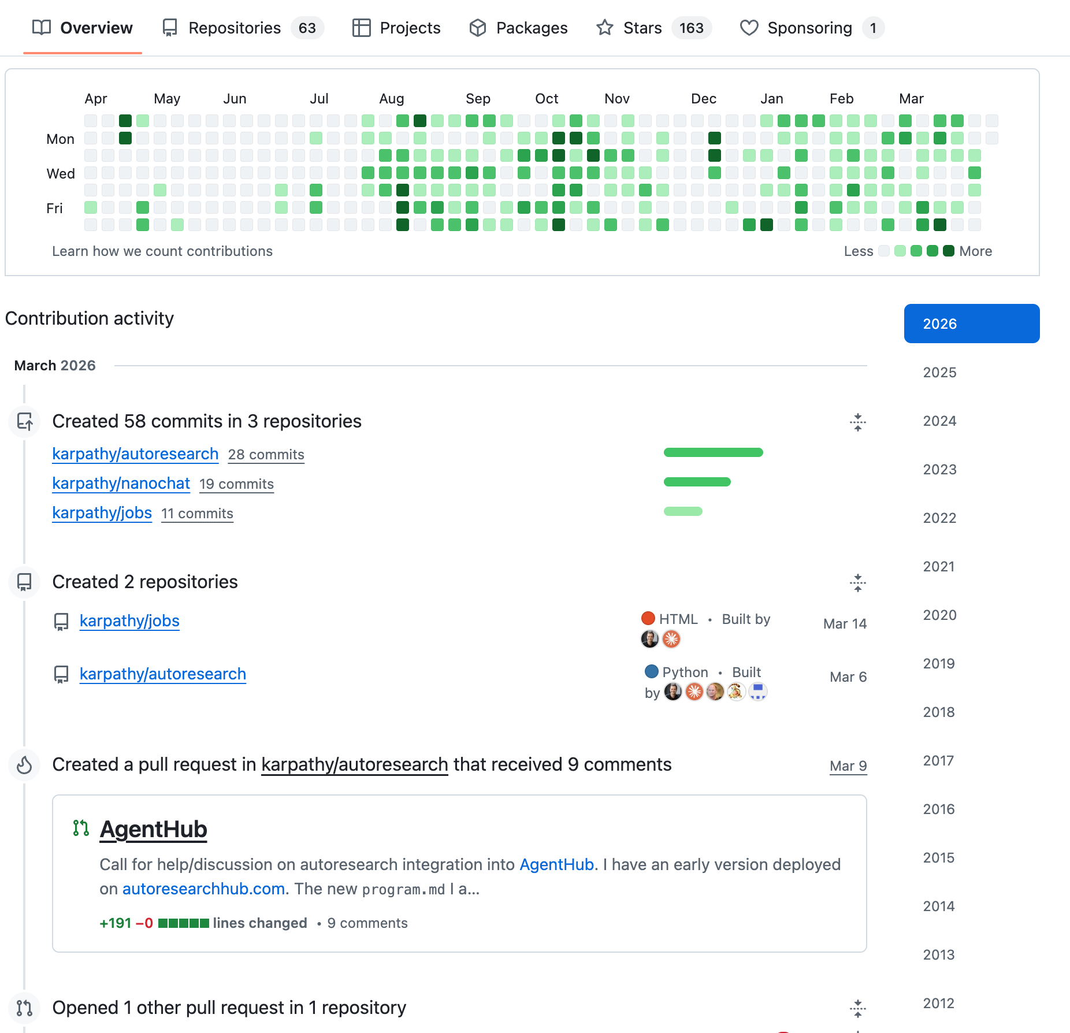The width and height of the screenshot is (1070, 1033).
Task: Open the AgentHub pull request title
Action: pos(153,830)
